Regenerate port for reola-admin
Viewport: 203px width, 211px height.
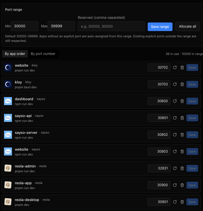point(175,168)
